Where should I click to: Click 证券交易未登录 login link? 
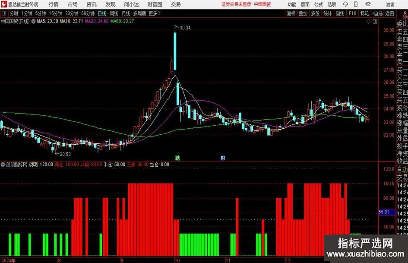tap(236, 4)
